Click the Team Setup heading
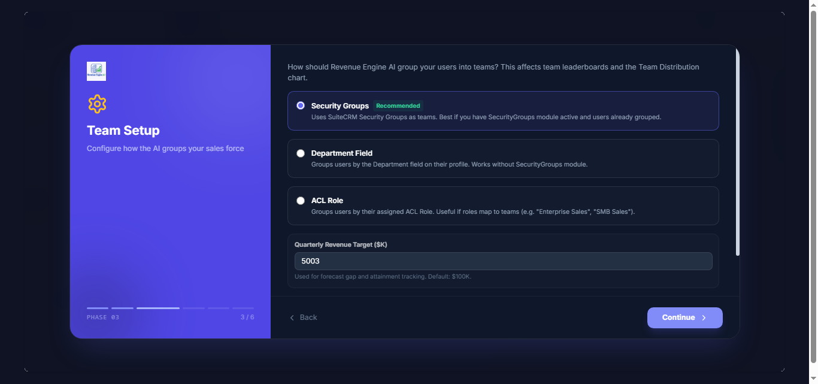The width and height of the screenshot is (818, 384). coord(123,130)
